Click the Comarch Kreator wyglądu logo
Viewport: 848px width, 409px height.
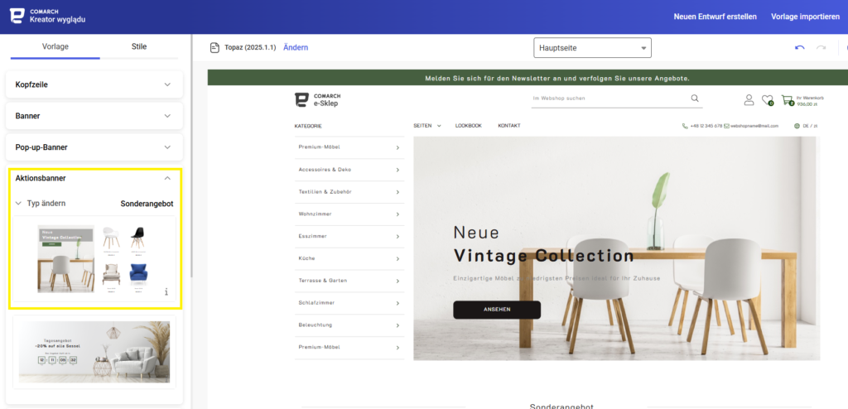[47, 16]
